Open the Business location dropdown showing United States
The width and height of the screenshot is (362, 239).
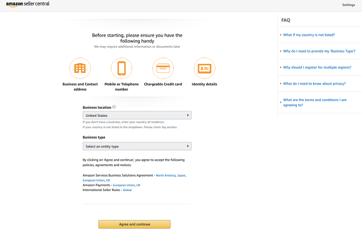tap(137, 115)
